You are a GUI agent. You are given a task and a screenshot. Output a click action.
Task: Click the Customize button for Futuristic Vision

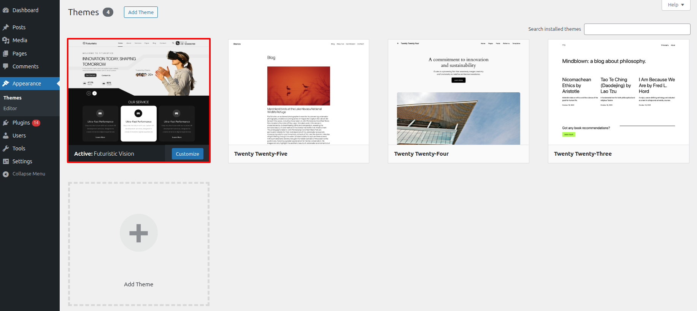187,154
